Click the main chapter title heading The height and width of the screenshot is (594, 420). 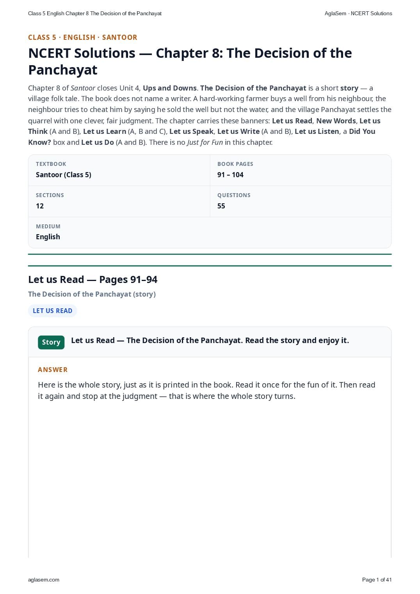click(190, 61)
